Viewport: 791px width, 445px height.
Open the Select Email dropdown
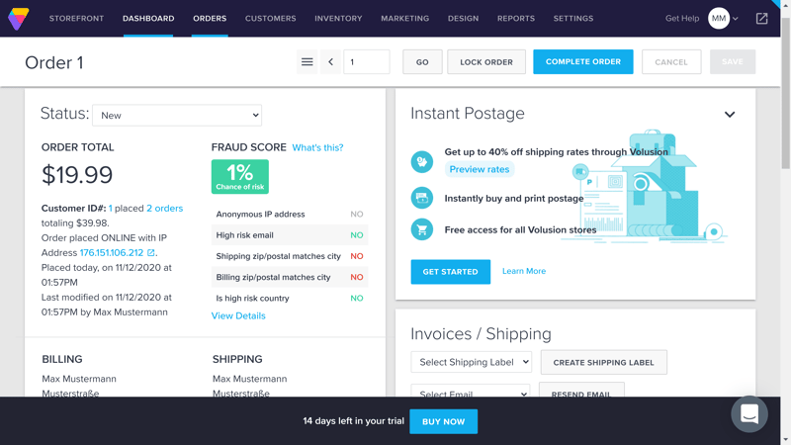point(471,392)
